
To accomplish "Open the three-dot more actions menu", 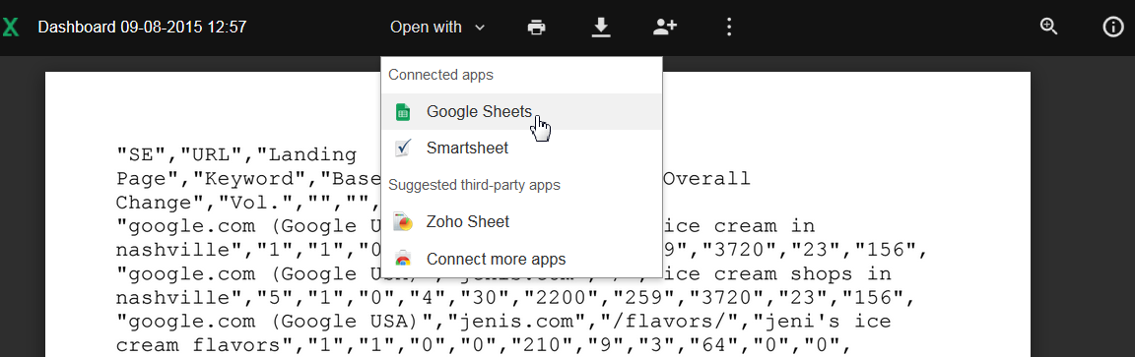I will coord(729,28).
